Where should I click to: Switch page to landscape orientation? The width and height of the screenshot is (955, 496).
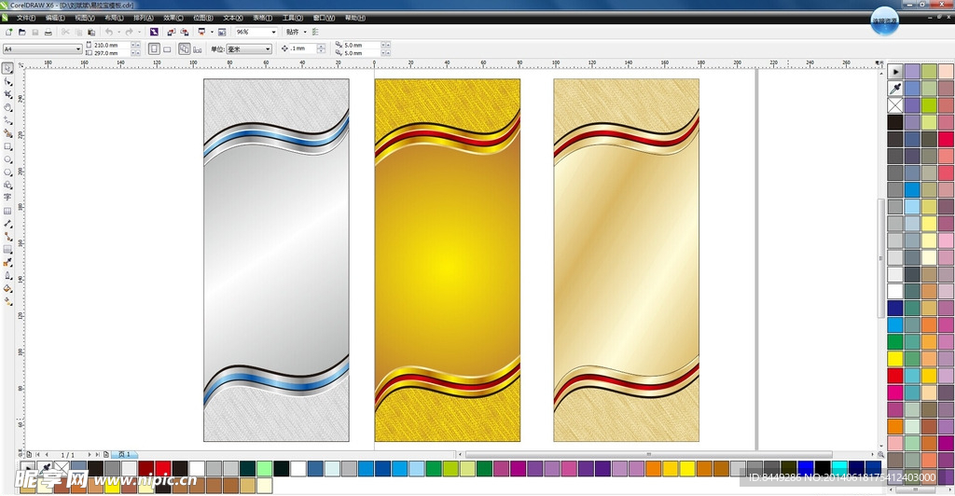167,48
